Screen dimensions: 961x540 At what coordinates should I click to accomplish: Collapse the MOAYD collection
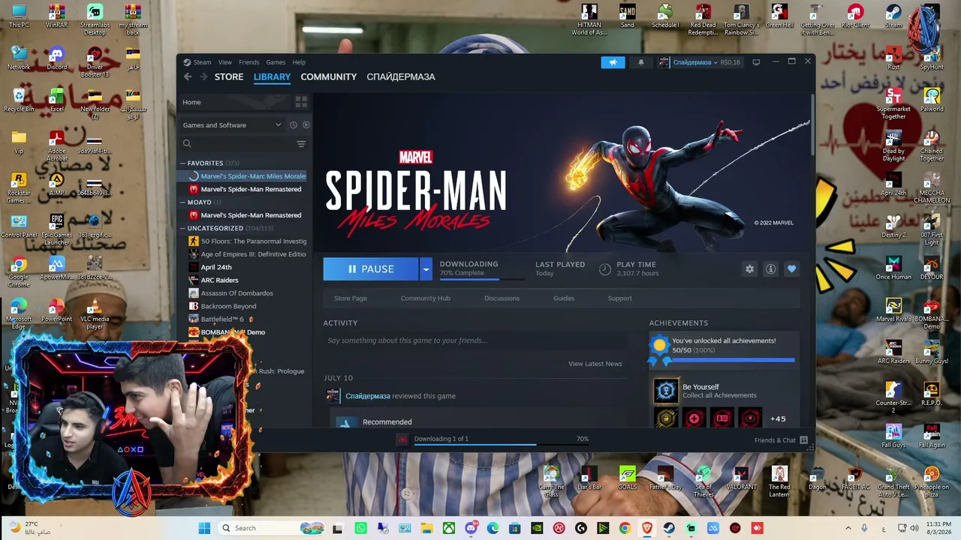(182, 202)
